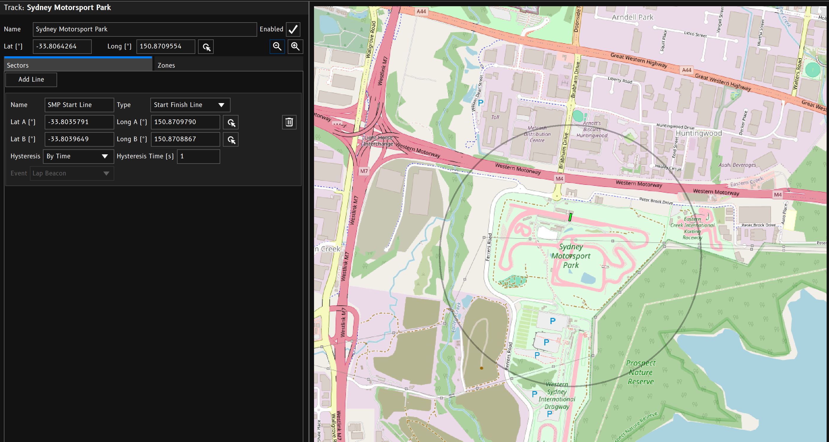
Task: Click Asahi Beverages label on map
Action: tap(737, 165)
